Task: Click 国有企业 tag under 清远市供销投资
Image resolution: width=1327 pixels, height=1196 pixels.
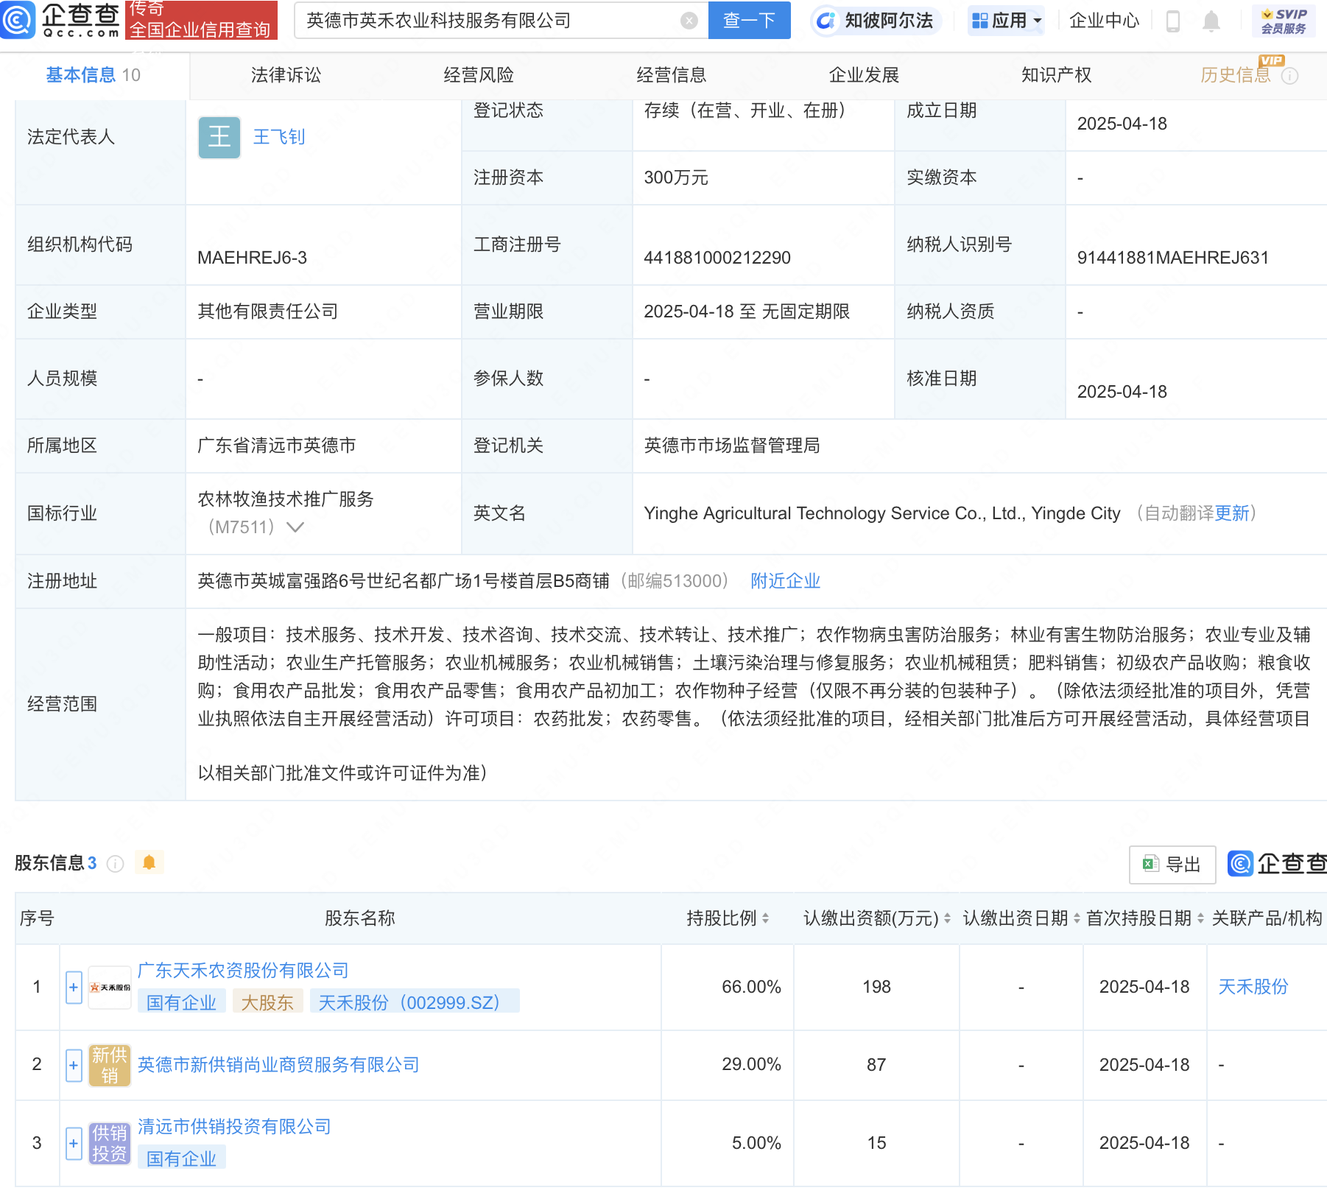Action: [x=181, y=1158]
